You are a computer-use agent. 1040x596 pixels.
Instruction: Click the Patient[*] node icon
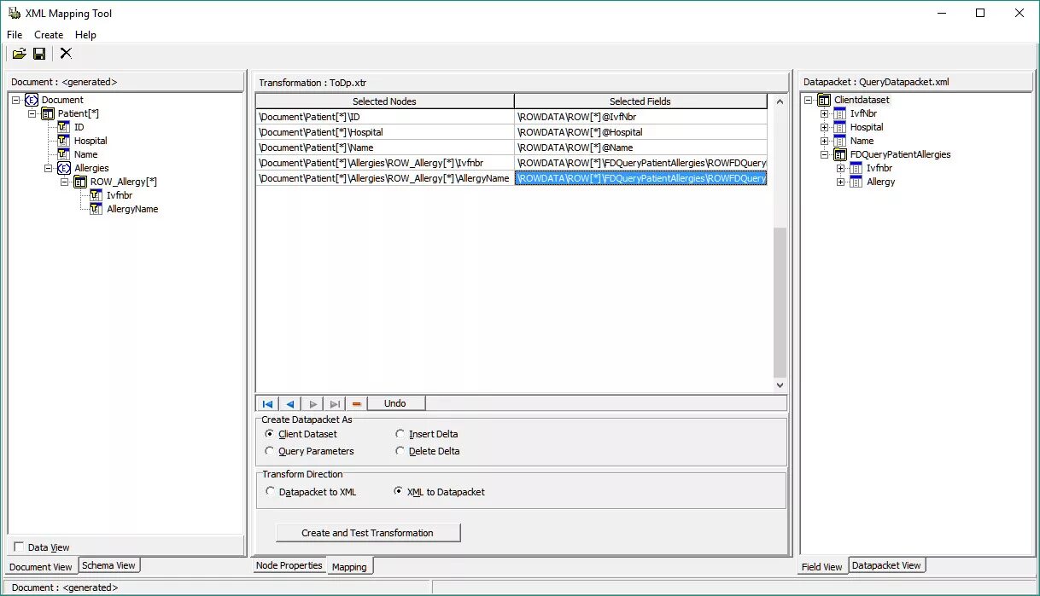coord(48,113)
